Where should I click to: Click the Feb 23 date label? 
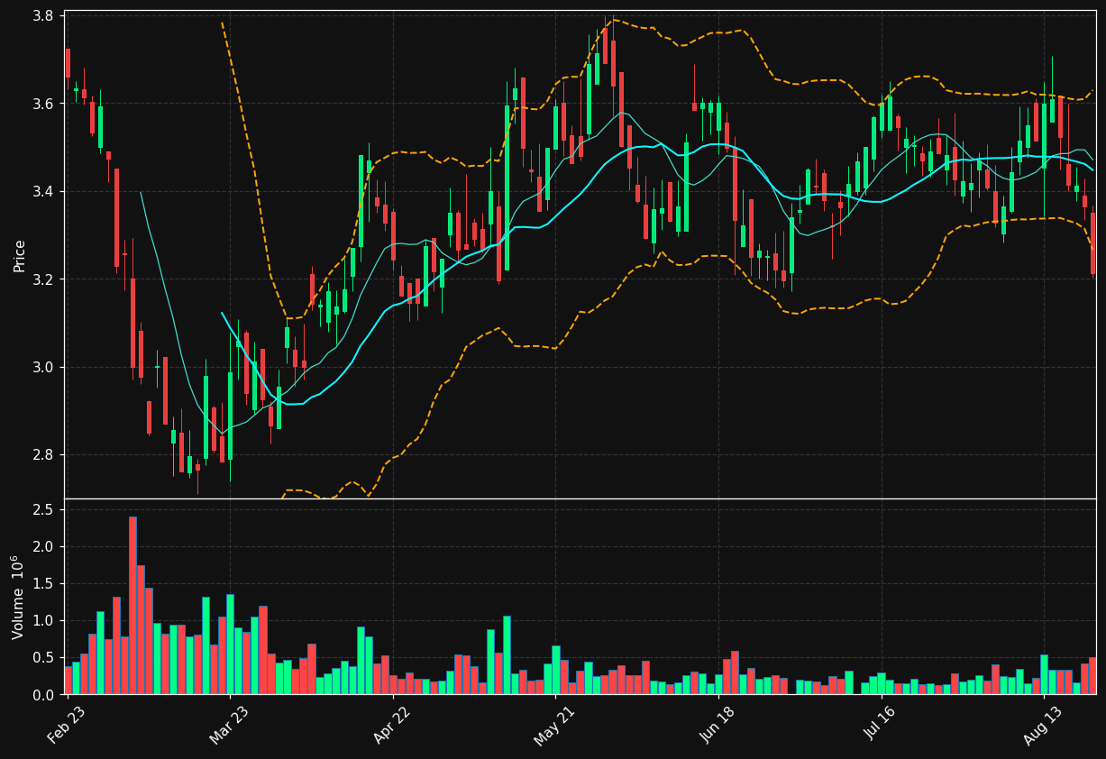click(64, 726)
